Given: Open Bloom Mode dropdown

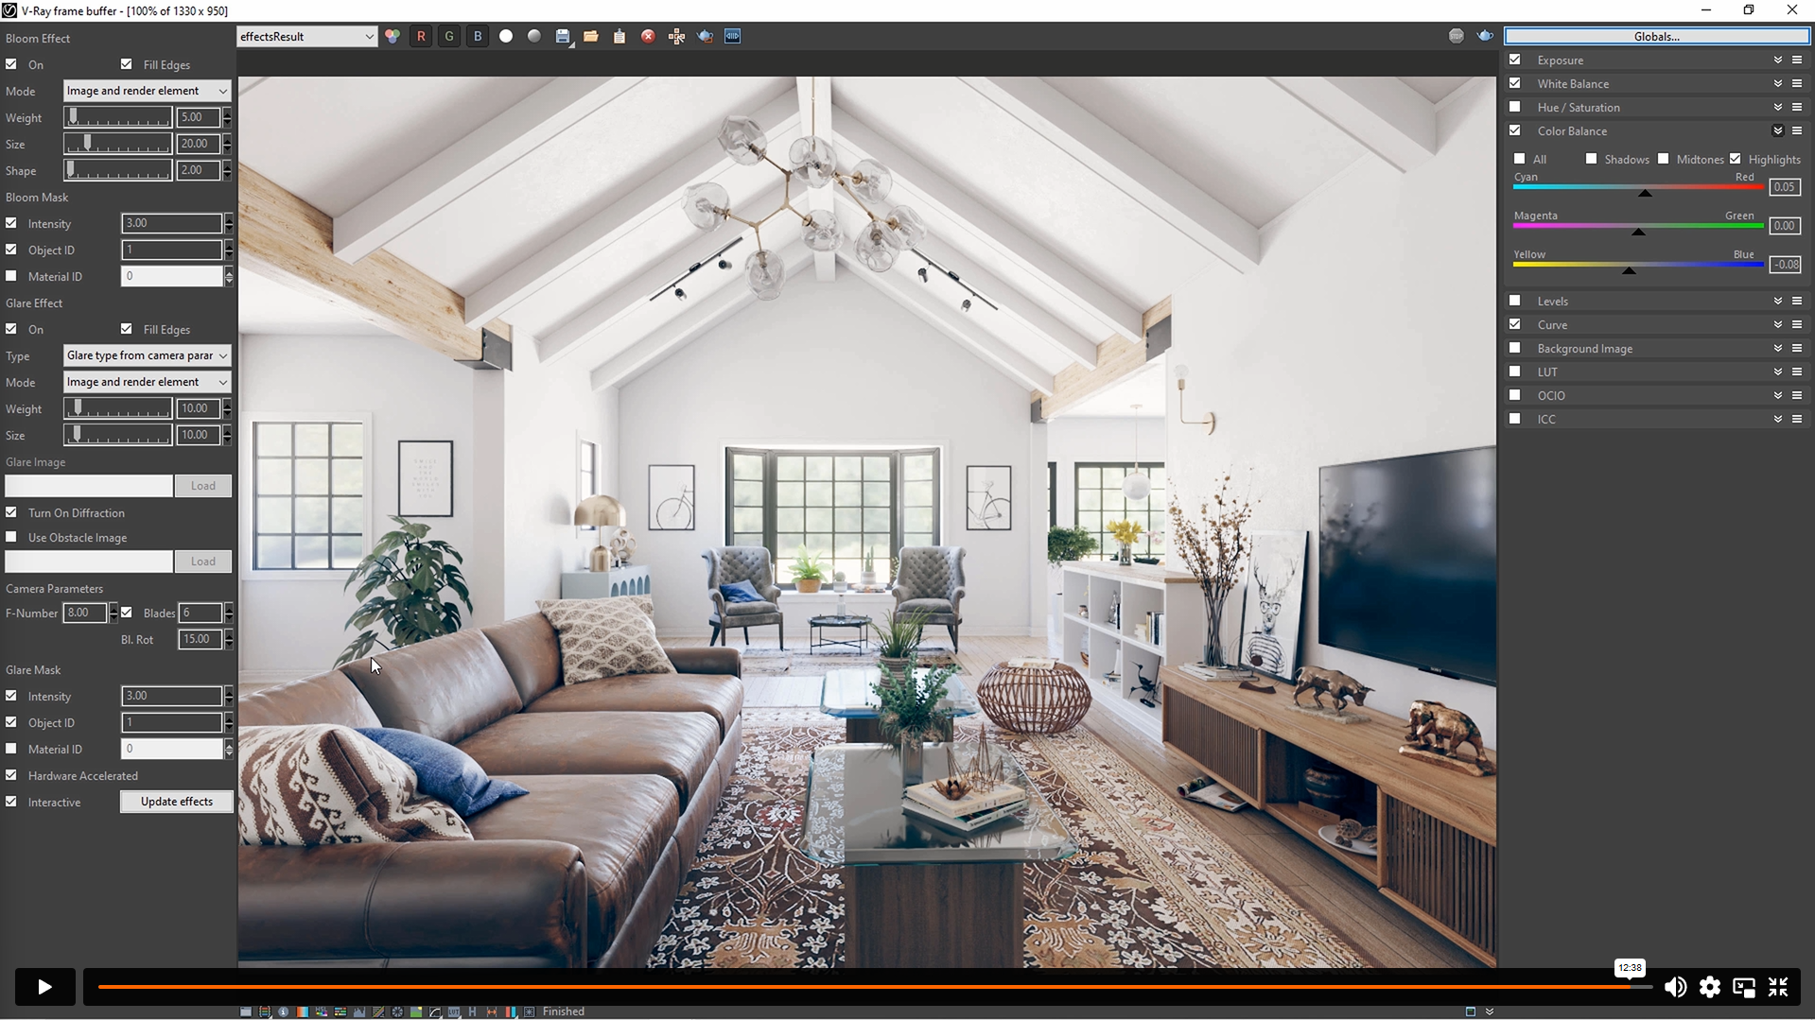Looking at the screenshot, I should coord(147,91).
